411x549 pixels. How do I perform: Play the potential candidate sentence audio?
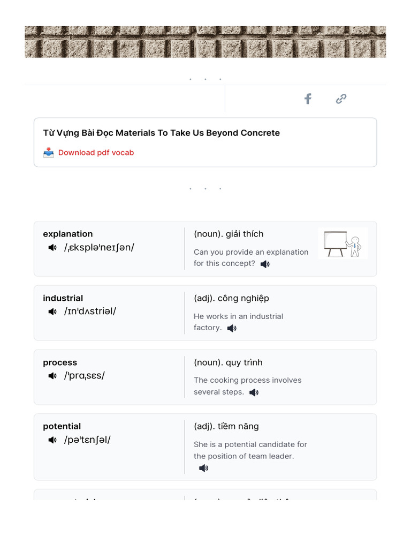(x=203, y=468)
